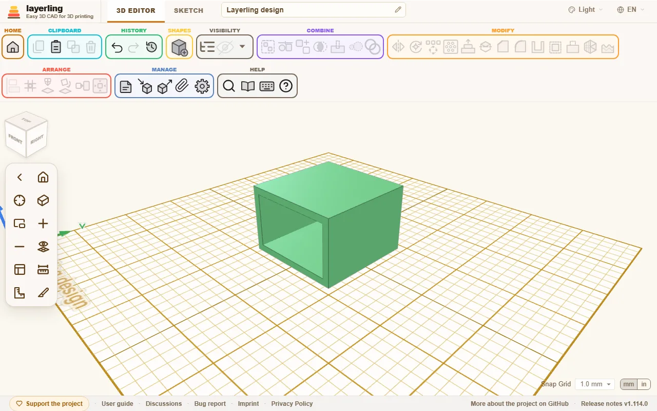Click the ruler measure tool in side panel

(x=43, y=270)
